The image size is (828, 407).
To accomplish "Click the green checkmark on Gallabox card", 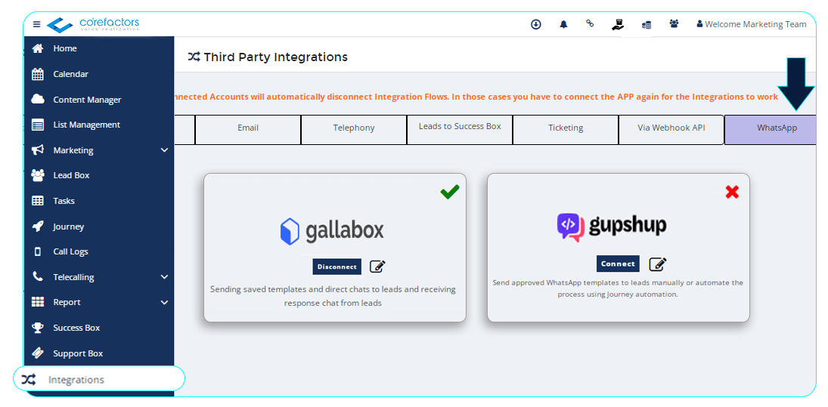I will point(450,192).
